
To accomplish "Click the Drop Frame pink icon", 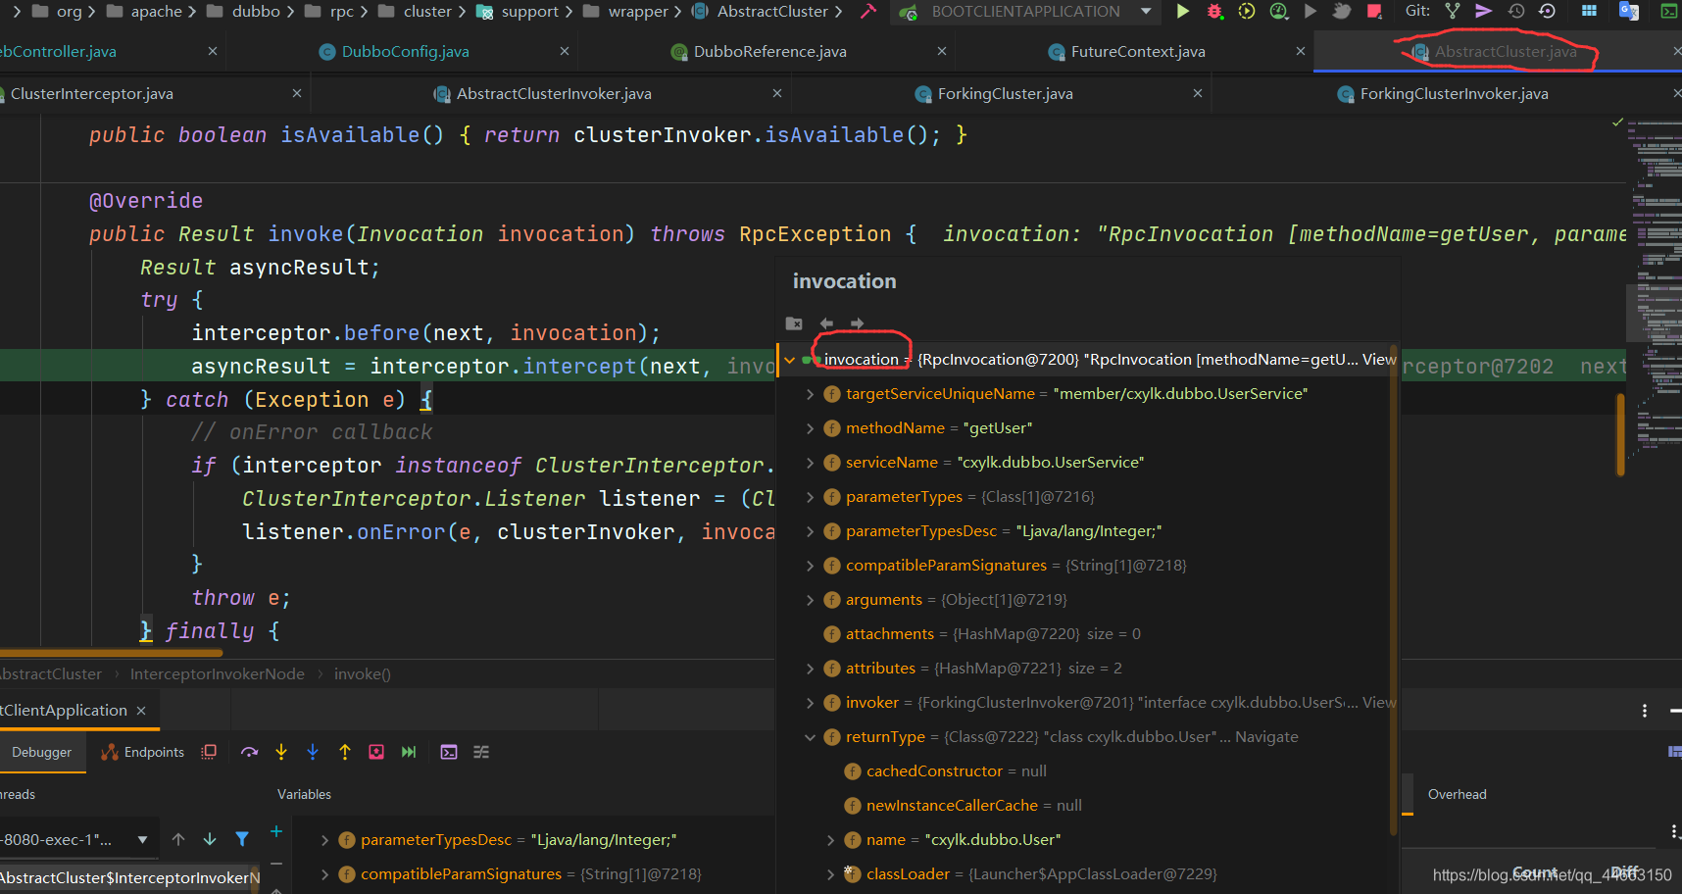I will tap(376, 752).
